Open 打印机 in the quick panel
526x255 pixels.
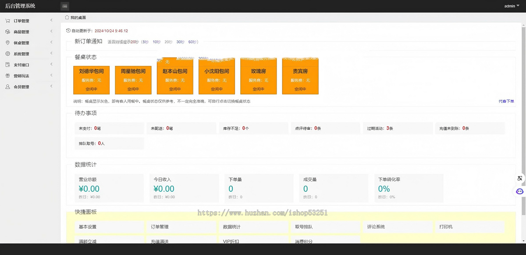[470, 227]
